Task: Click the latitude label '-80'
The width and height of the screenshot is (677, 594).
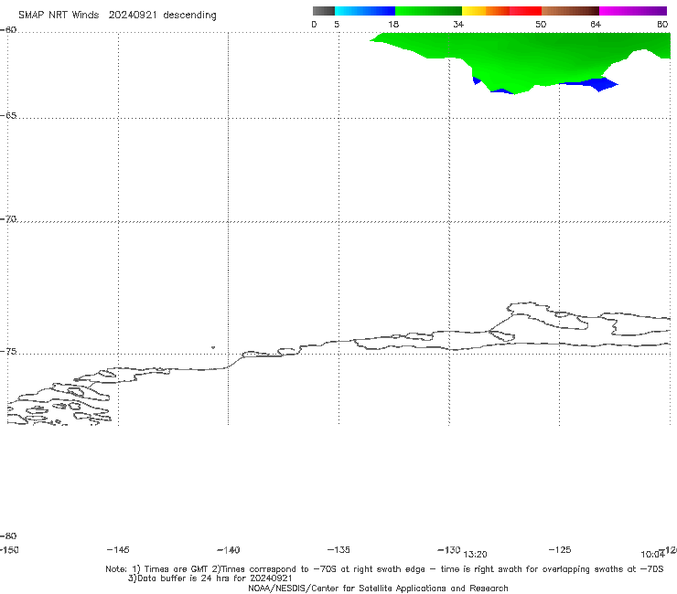Action: pos(8,536)
